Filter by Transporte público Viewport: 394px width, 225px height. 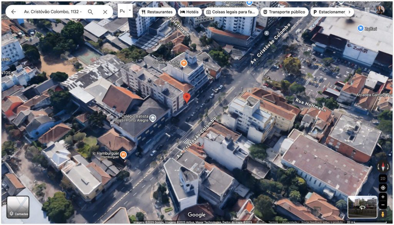click(x=284, y=12)
